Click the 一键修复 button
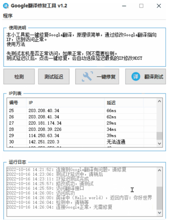Image resolution: width=169 pixels, height=222 pixels. 97,77
